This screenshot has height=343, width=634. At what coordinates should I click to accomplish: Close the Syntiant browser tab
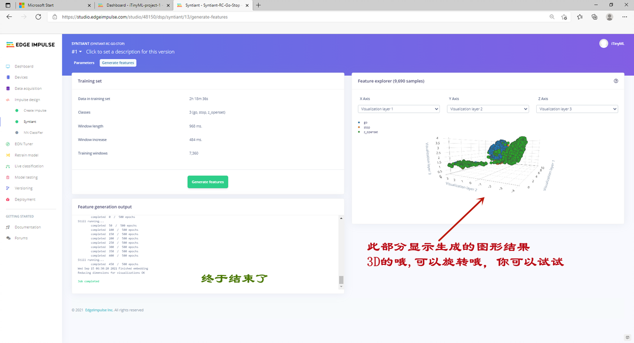247,5
